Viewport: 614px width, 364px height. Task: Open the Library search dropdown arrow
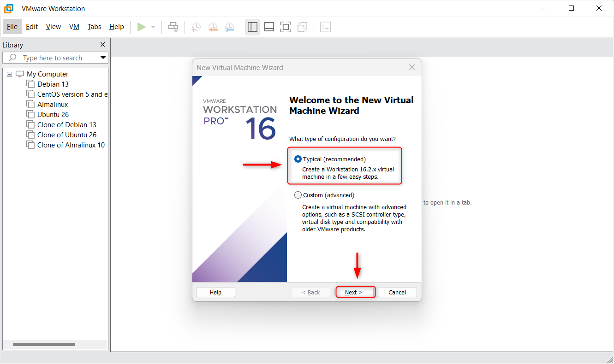click(x=103, y=58)
